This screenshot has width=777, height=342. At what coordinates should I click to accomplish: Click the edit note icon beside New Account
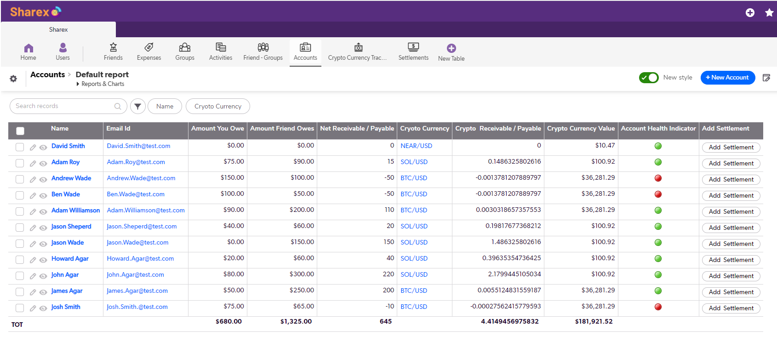(766, 78)
